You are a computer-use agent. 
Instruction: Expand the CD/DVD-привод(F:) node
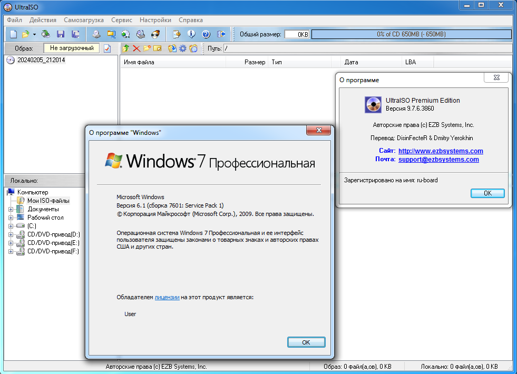coord(11,251)
